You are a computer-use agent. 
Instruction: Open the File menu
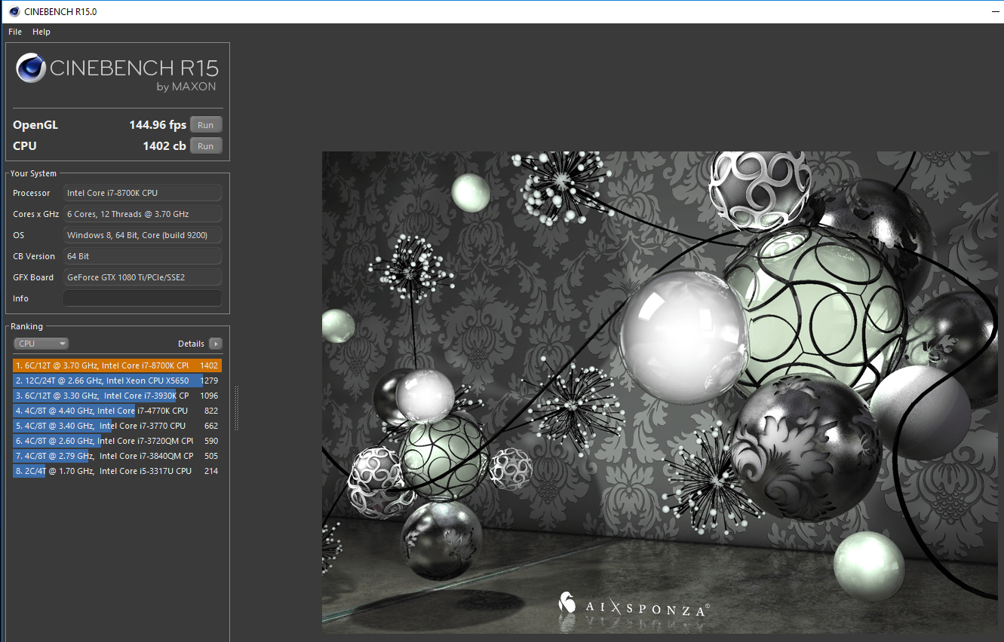point(15,32)
